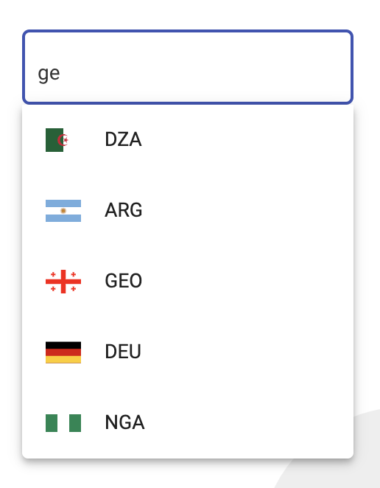
Task: Focus the search field containing "ge"
Action: pos(188,67)
